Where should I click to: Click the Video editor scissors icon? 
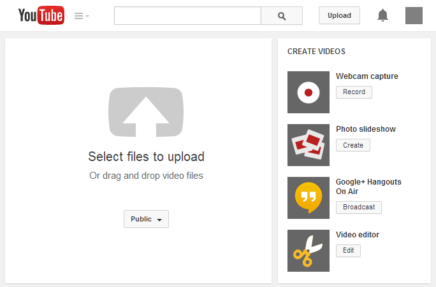[x=309, y=251]
